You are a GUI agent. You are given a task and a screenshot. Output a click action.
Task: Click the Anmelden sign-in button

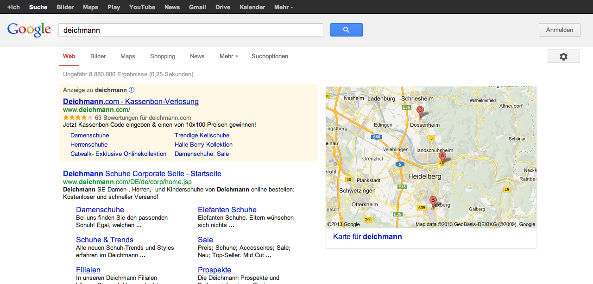point(559,30)
